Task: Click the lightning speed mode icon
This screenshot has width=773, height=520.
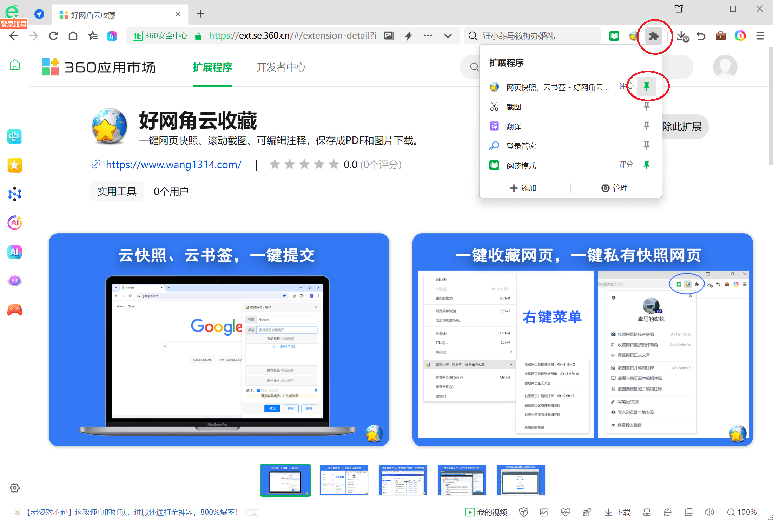Action: click(x=409, y=36)
